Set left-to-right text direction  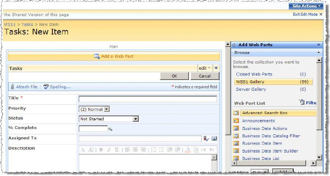tap(204, 150)
